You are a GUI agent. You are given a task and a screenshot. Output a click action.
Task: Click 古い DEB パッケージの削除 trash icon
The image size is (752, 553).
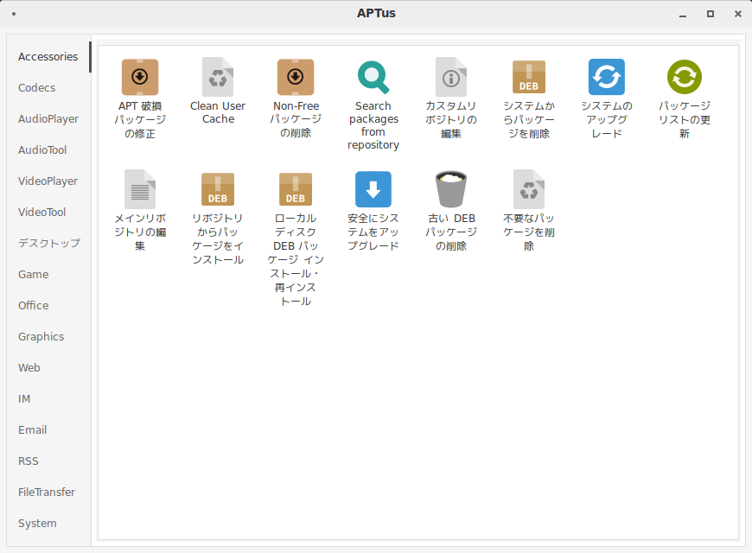click(451, 189)
